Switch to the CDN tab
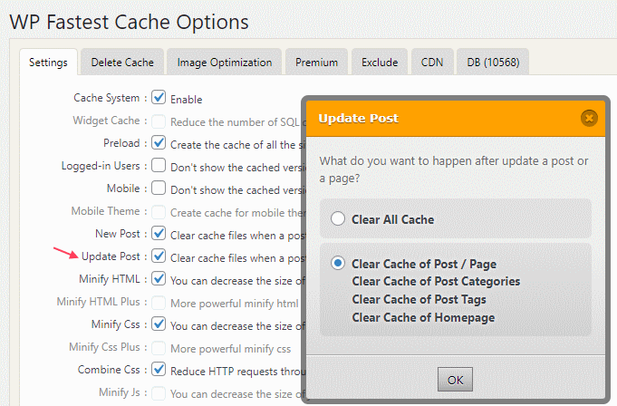Viewport: 617px width, 406px height. pyautogui.click(x=432, y=63)
